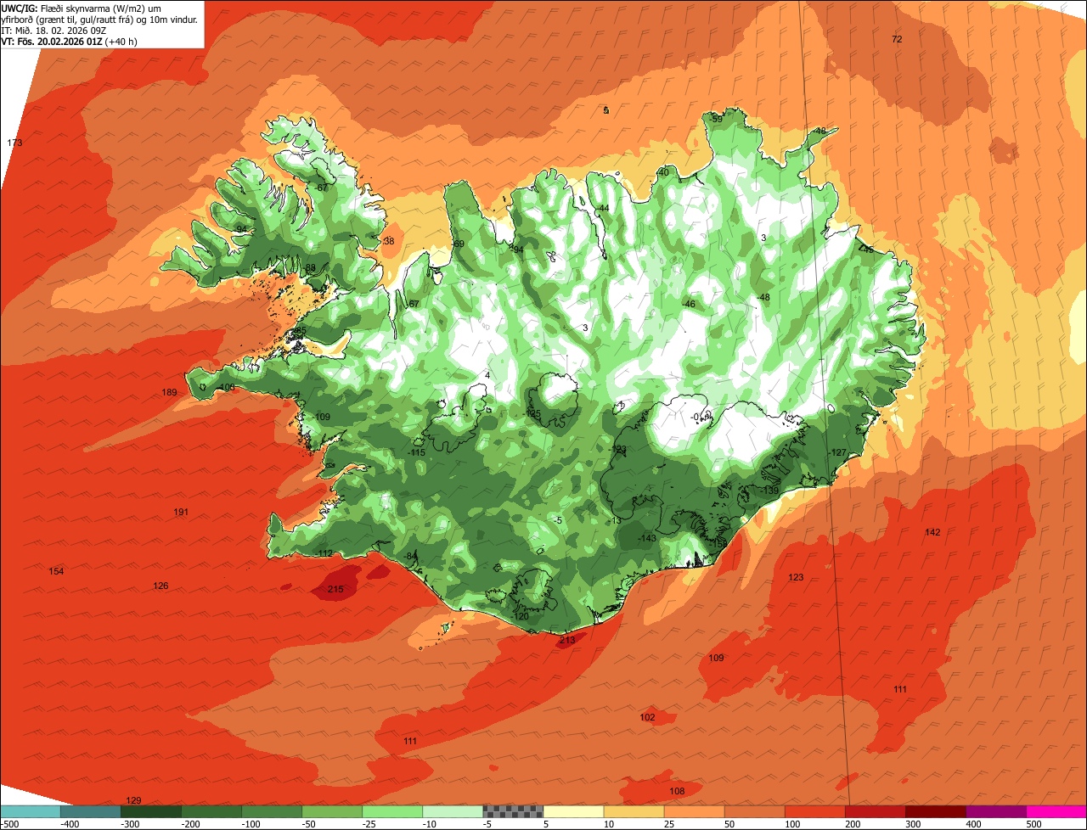Click the flux value "154"
The image size is (1087, 830).
pos(56,571)
